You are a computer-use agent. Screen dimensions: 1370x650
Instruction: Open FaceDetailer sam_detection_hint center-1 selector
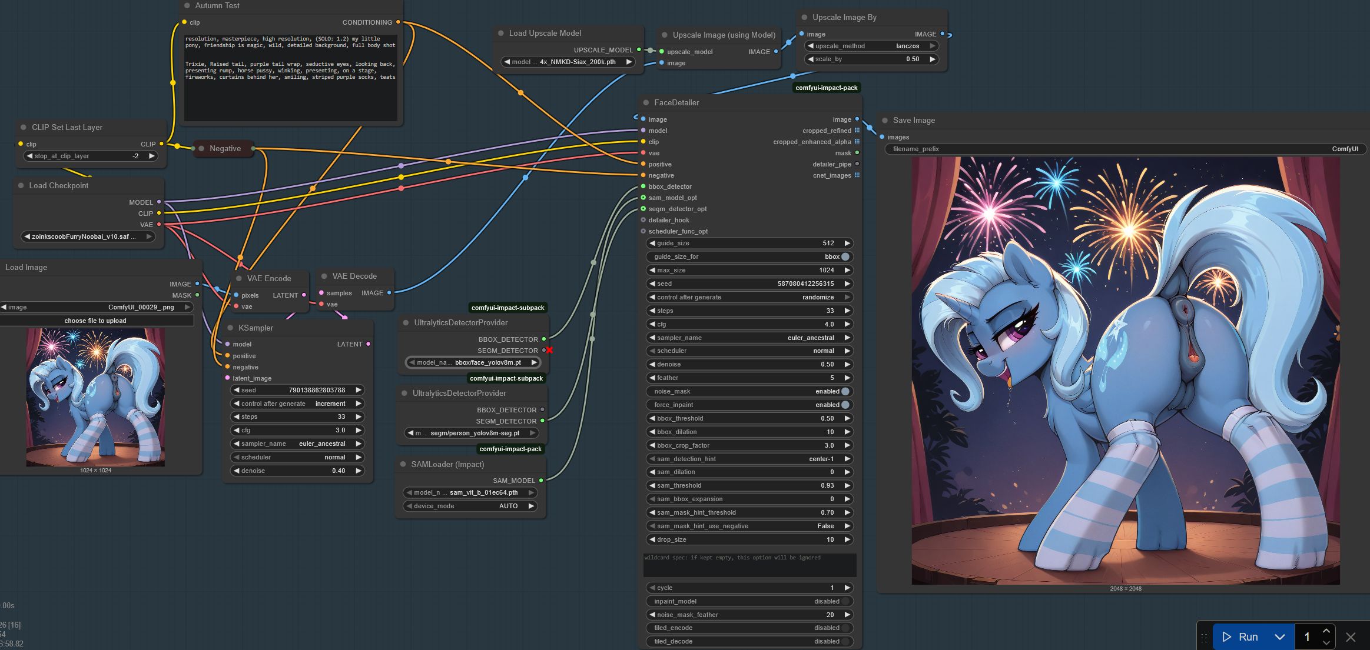click(749, 459)
